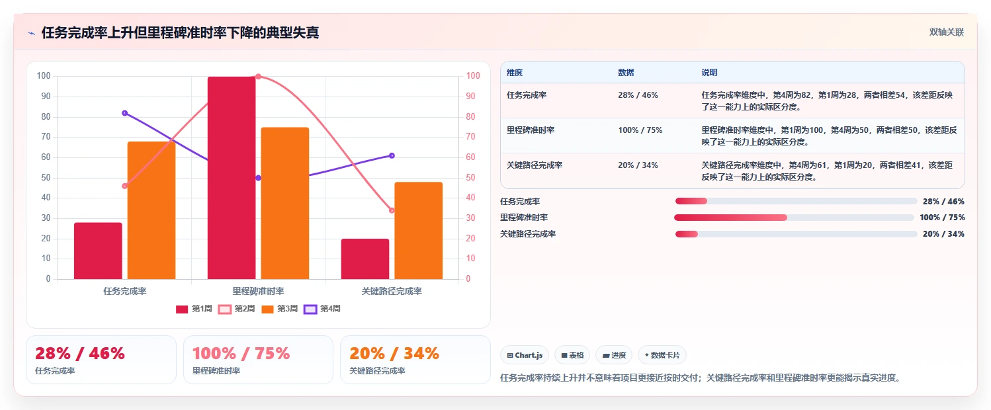The width and height of the screenshot is (991, 410).
Task: Click the 双轴关联 label in the header
Action: pos(946,32)
